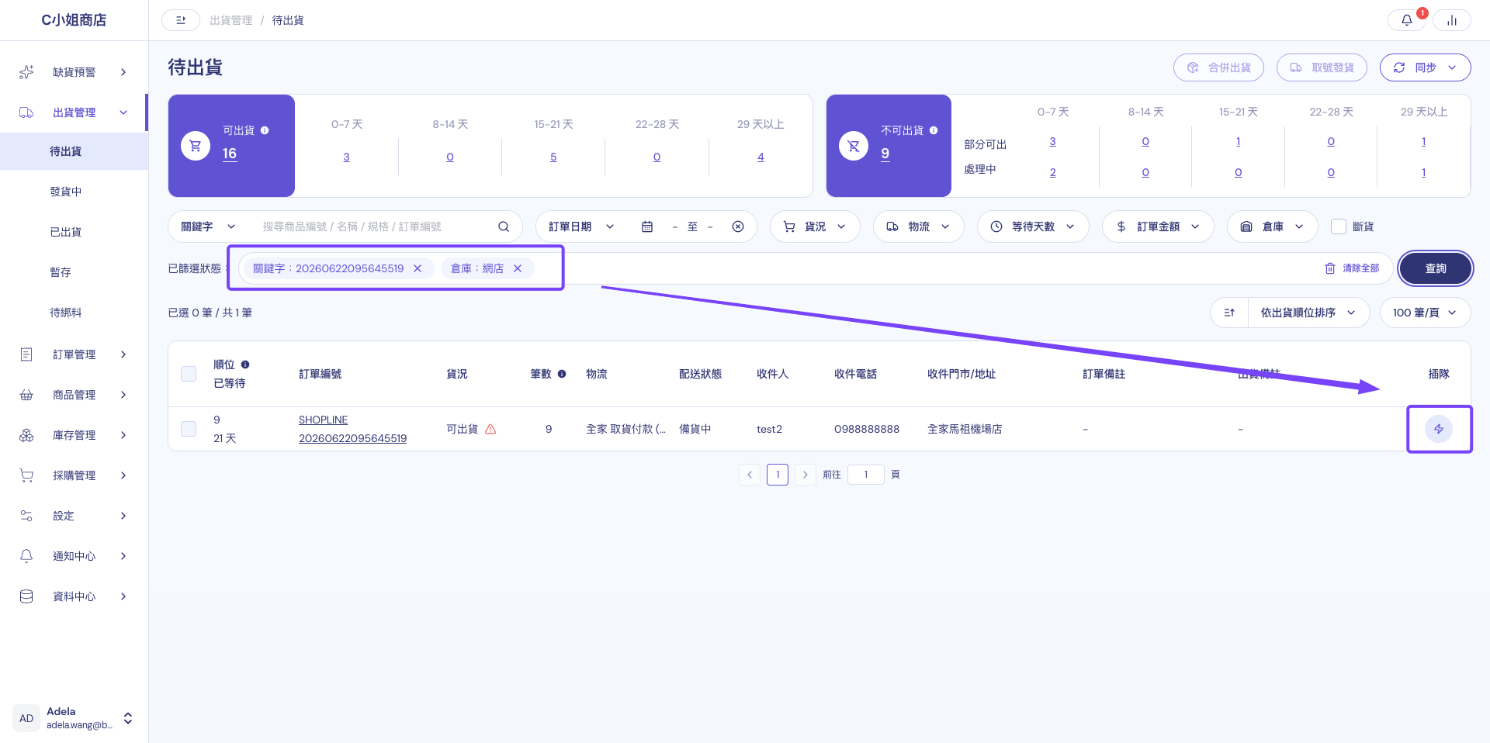The image size is (1490, 743).
Task: Click the 出貨管理 breadcrumb
Action: (231, 20)
